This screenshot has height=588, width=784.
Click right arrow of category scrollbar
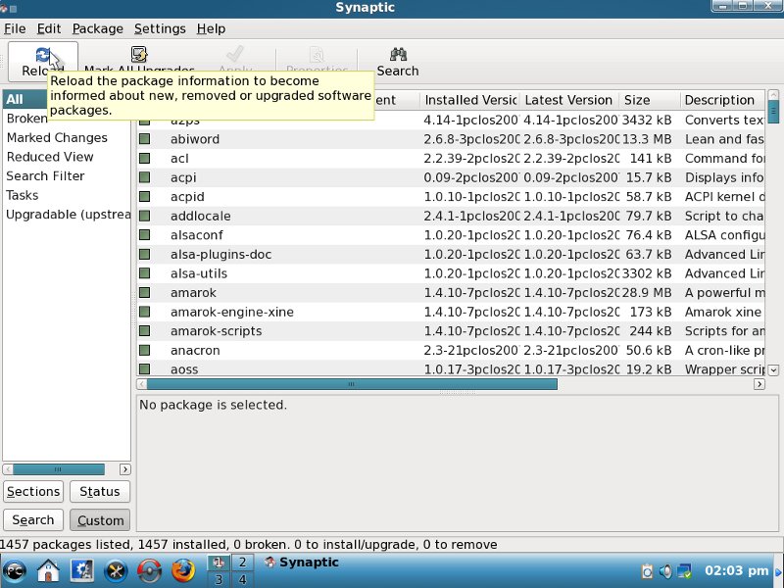(x=124, y=469)
